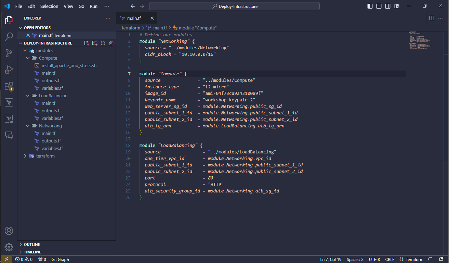Collapse the Open Editors section
The image size is (449, 263).
point(66,28)
